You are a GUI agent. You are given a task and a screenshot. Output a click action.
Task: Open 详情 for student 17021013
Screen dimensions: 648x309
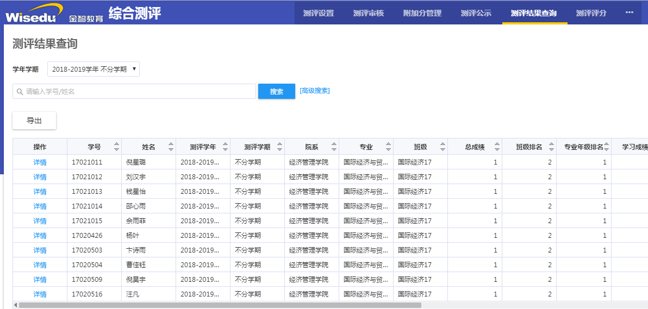(40, 192)
